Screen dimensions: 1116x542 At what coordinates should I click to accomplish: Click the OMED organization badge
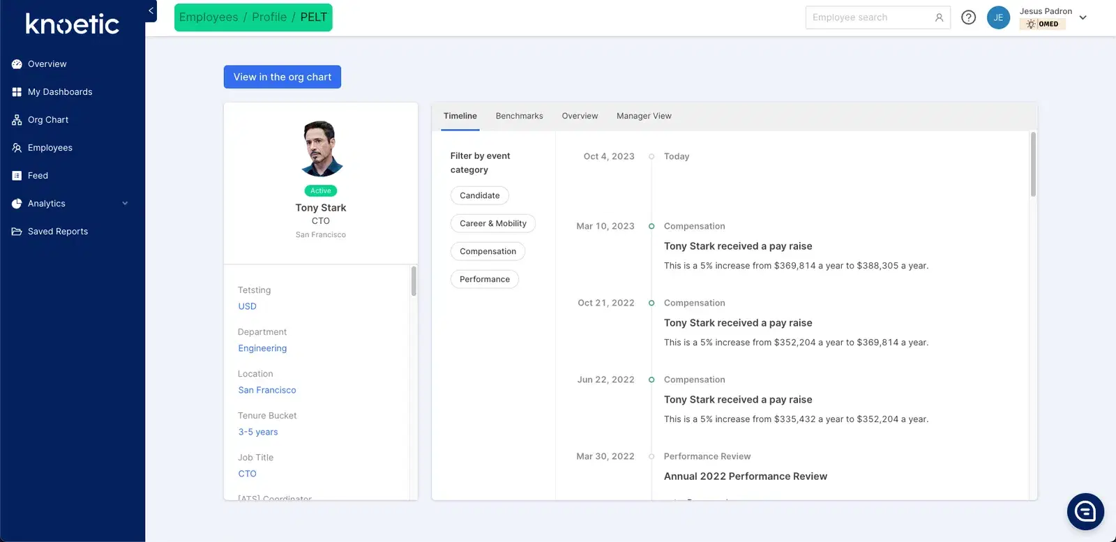pos(1043,24)
